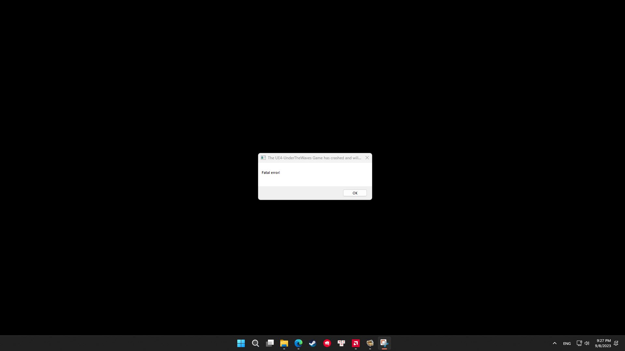Expand the hidden system tray icons
Screen dimensions: 625x351
point(555,343)
